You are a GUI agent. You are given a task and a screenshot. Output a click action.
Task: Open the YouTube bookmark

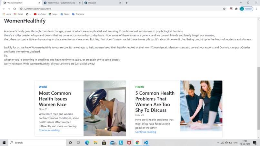40,14
